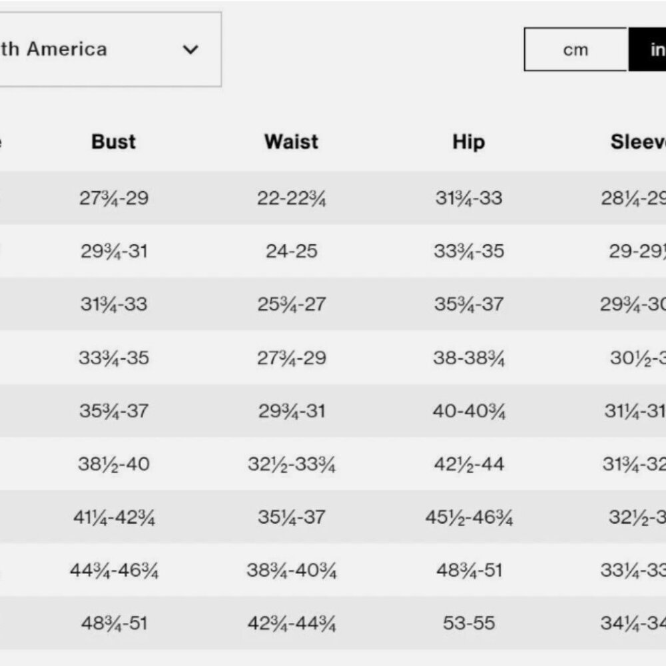Screen dimensions: 666x666
Task: Select hip measurement 53-55 cell
Action: [469, 623]
